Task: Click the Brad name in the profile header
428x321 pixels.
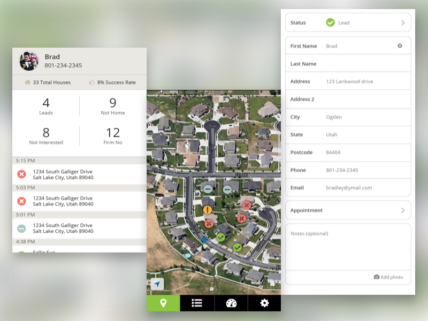Action: 52,57
